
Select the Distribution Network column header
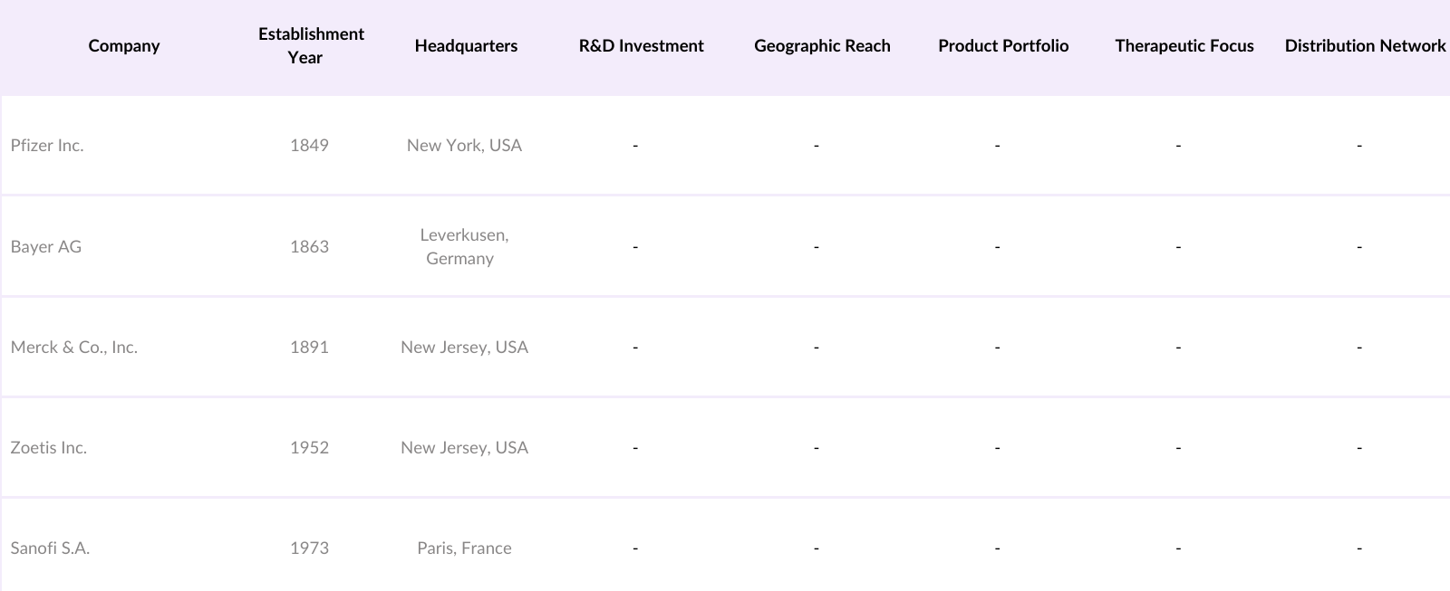pyautogui.click(x=1365, y=46)
